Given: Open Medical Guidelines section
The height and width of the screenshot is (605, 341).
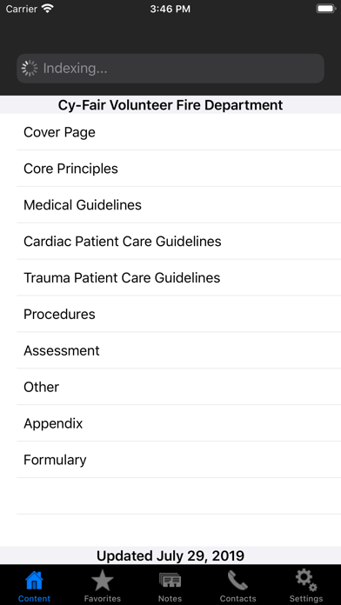Looking at the screenshot, I should point(178,204).
